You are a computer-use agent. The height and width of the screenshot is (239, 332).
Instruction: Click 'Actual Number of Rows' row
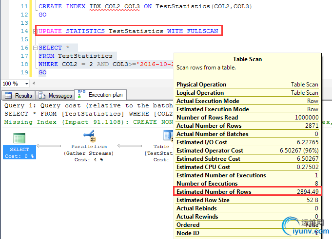(x=247, y=126)
